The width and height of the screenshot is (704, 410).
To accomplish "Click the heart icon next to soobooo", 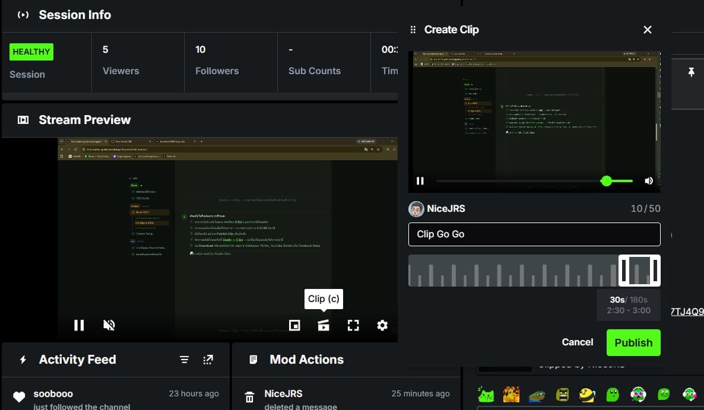I will [19, 396].
